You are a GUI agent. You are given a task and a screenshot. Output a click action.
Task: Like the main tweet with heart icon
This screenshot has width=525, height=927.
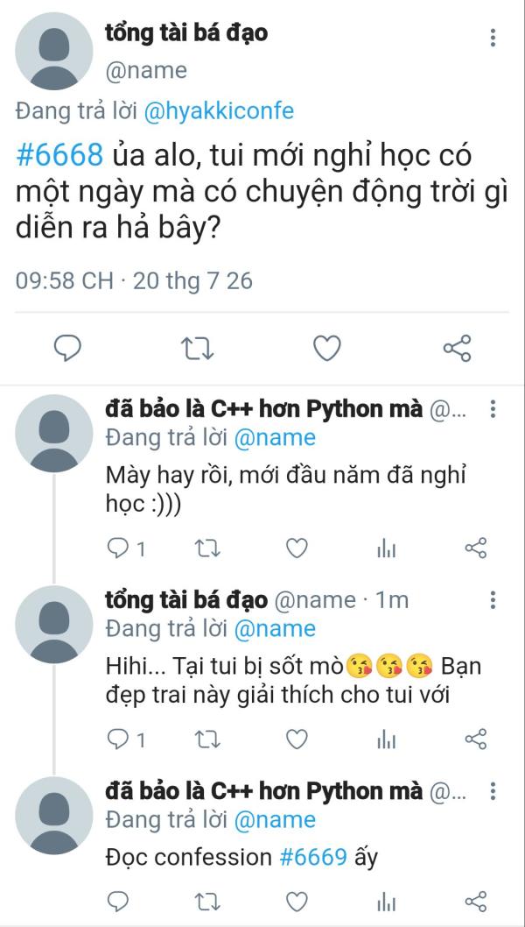[x=326, y=349]
